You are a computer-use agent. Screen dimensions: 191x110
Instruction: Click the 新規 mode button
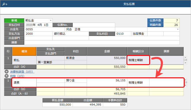coord(14,20)
